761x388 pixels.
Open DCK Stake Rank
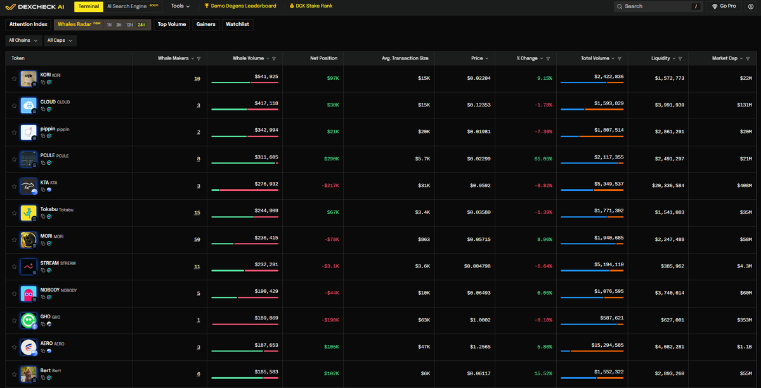[x=311, y=6]
